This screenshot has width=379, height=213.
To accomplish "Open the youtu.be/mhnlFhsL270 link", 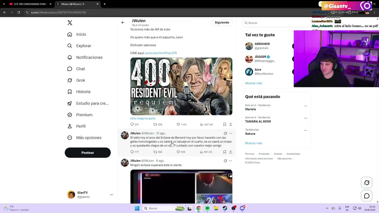I will [161, 53].
